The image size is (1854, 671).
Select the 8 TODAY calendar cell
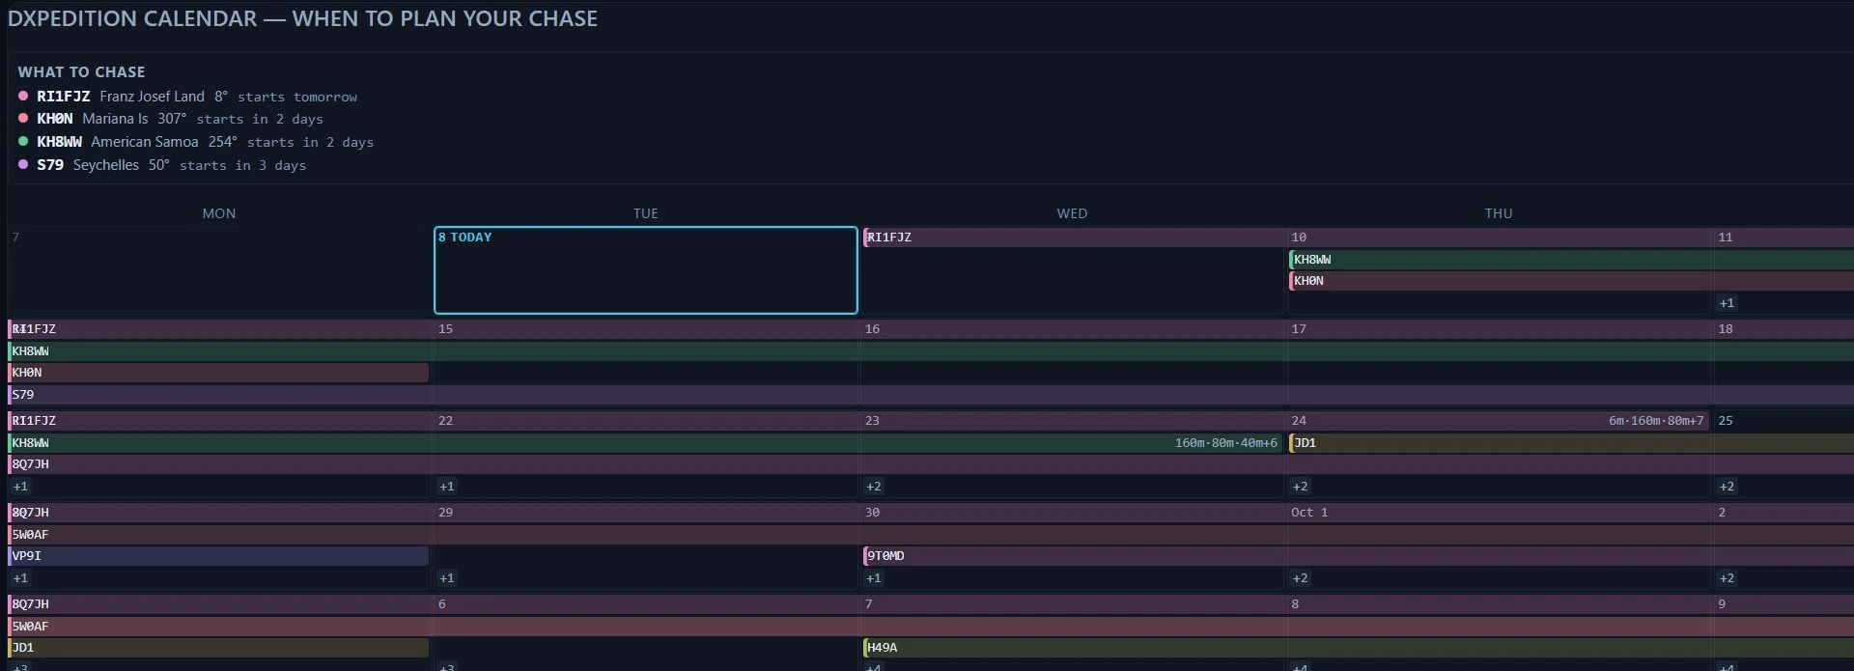[646, 270]
